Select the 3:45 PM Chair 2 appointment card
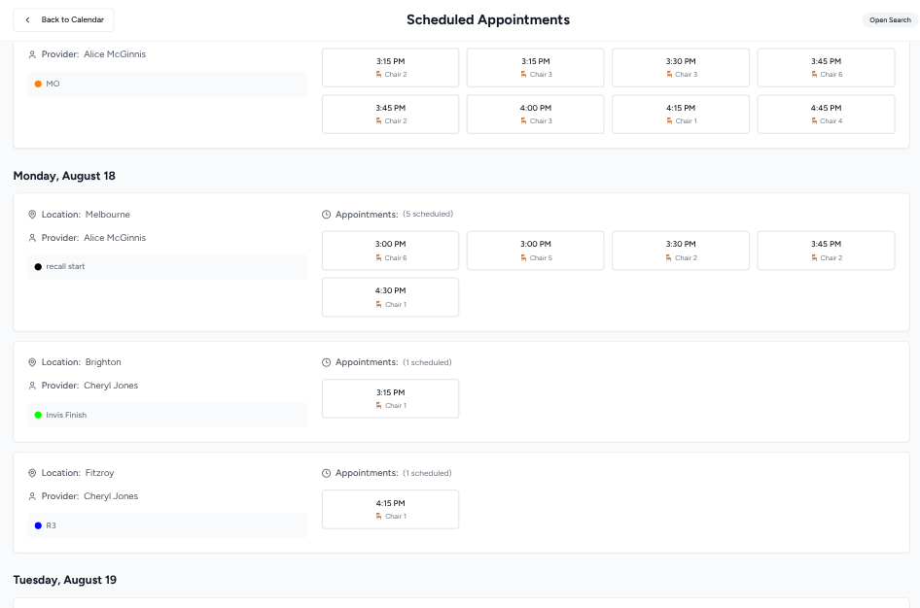 click(826, 251)
